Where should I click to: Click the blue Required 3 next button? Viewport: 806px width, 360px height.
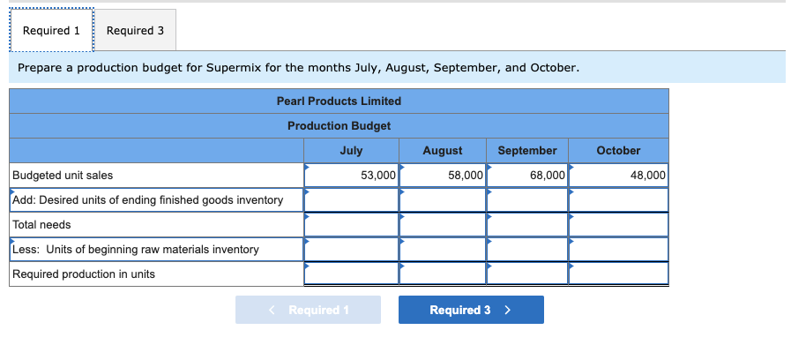[x=471, y=310]
